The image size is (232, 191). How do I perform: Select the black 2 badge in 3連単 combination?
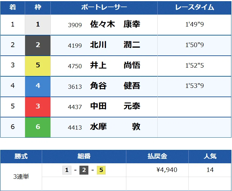coord(84,170)
